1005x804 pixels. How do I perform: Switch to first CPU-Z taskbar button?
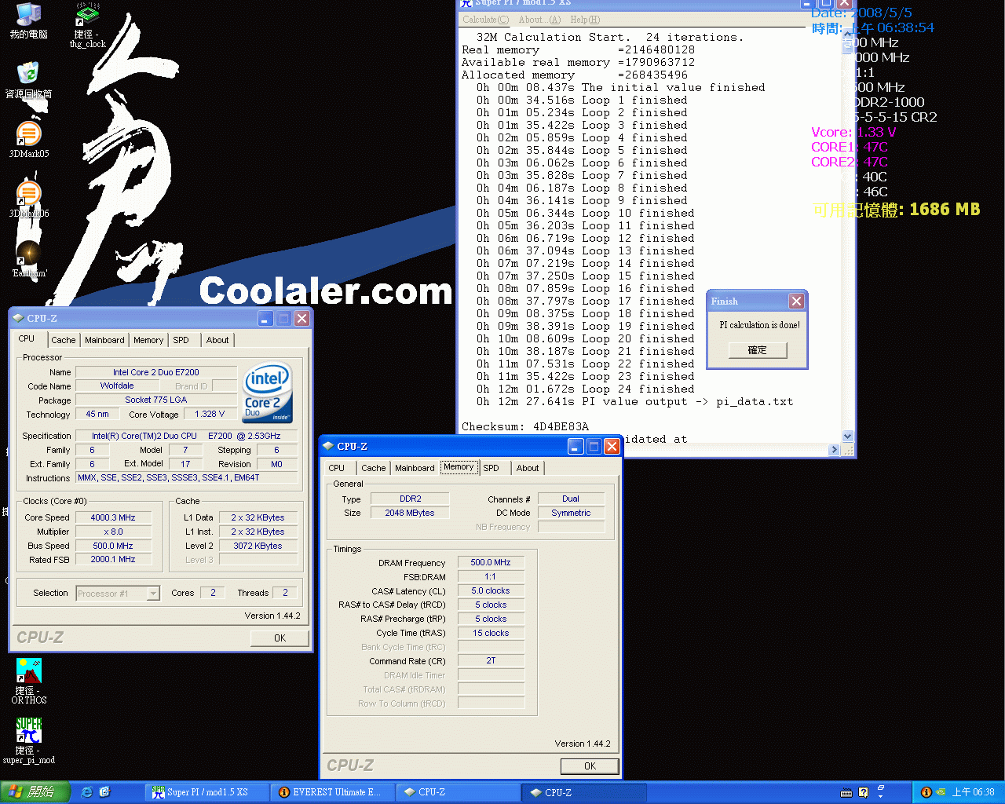point(459,792)
